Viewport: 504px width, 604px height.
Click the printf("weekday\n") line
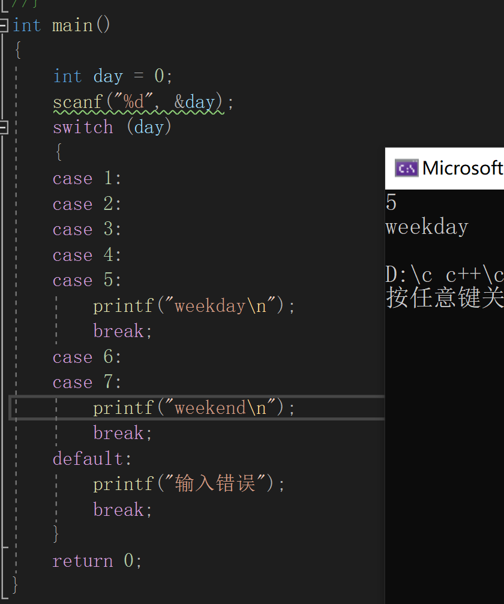click(x=194, y=306)
